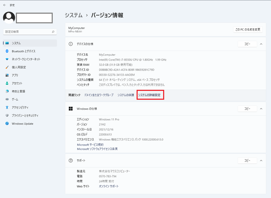Click the phone number 0570-783-794
Viewport: 271px width, 198px height.
click(x=108, y=176)
